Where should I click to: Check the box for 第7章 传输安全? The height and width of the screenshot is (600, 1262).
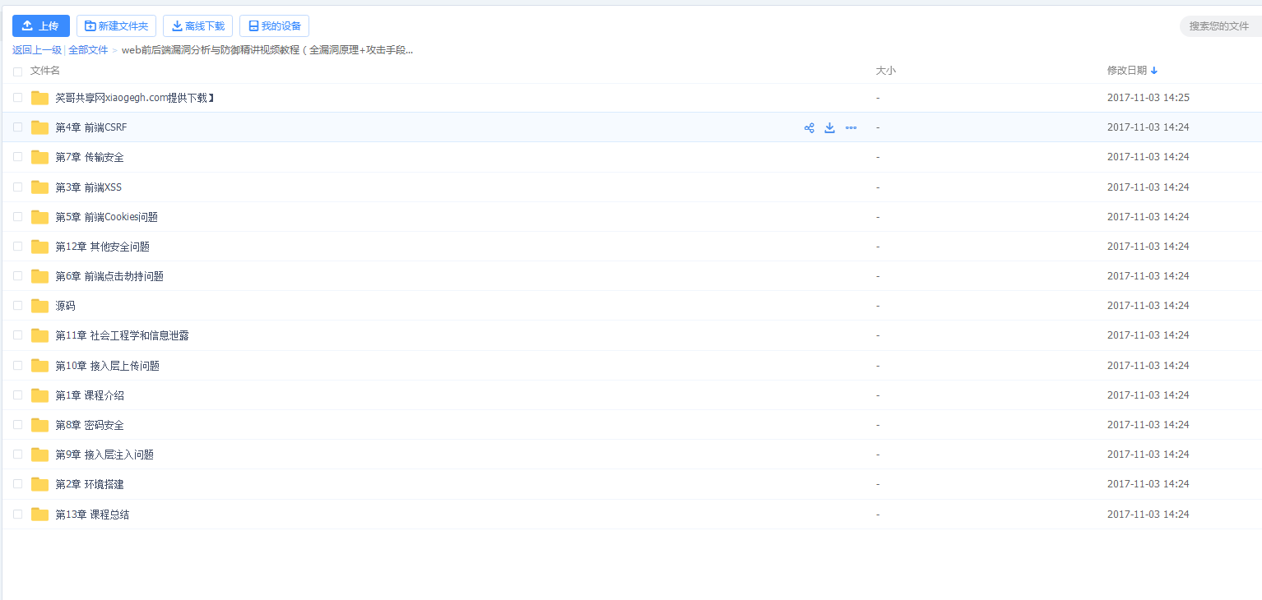click(x=17, y=157)
